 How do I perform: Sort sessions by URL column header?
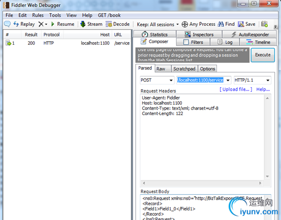click(121, 34)
